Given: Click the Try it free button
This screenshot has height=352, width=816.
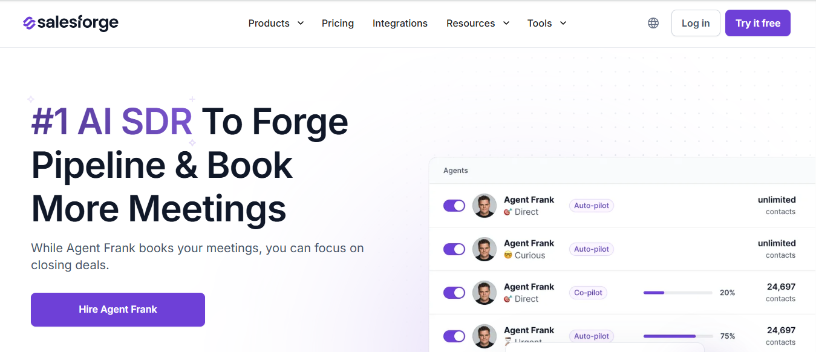Looking at the screenshot, I should pos(758,23).
